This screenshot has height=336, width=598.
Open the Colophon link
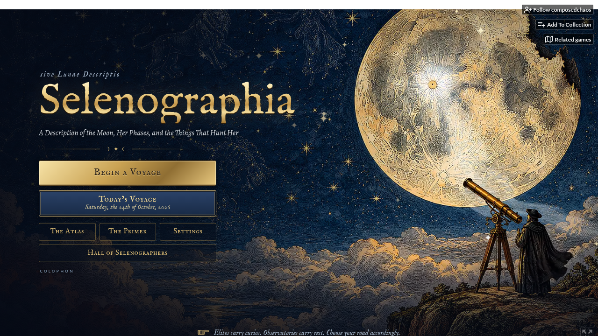[57, 271]
